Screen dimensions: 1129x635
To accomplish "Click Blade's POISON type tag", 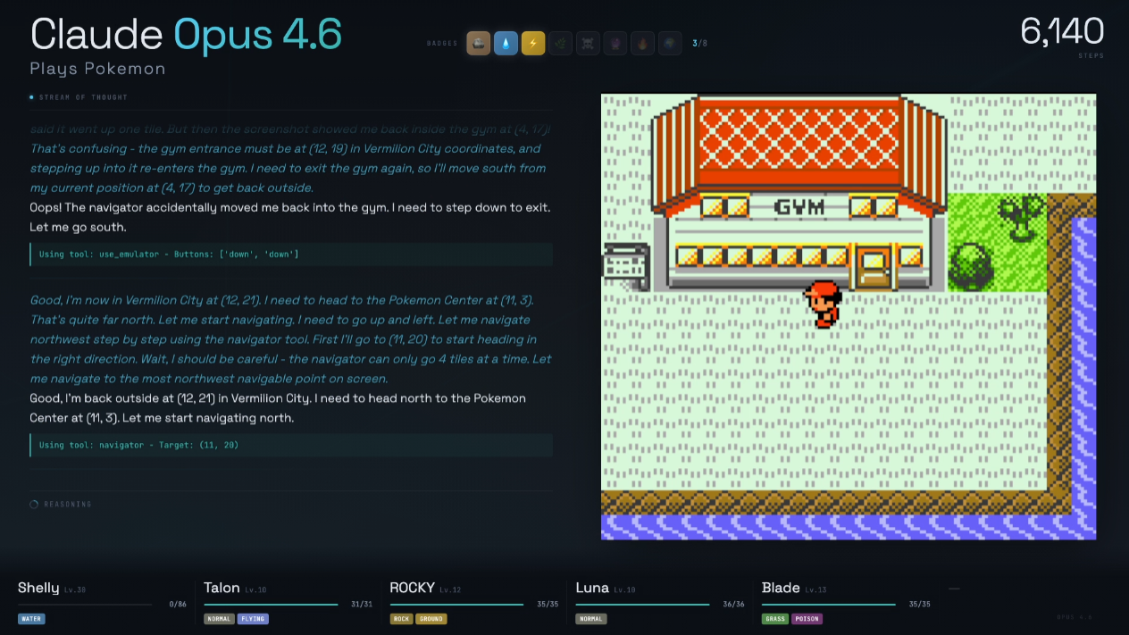I will click(x=807, y=619).
